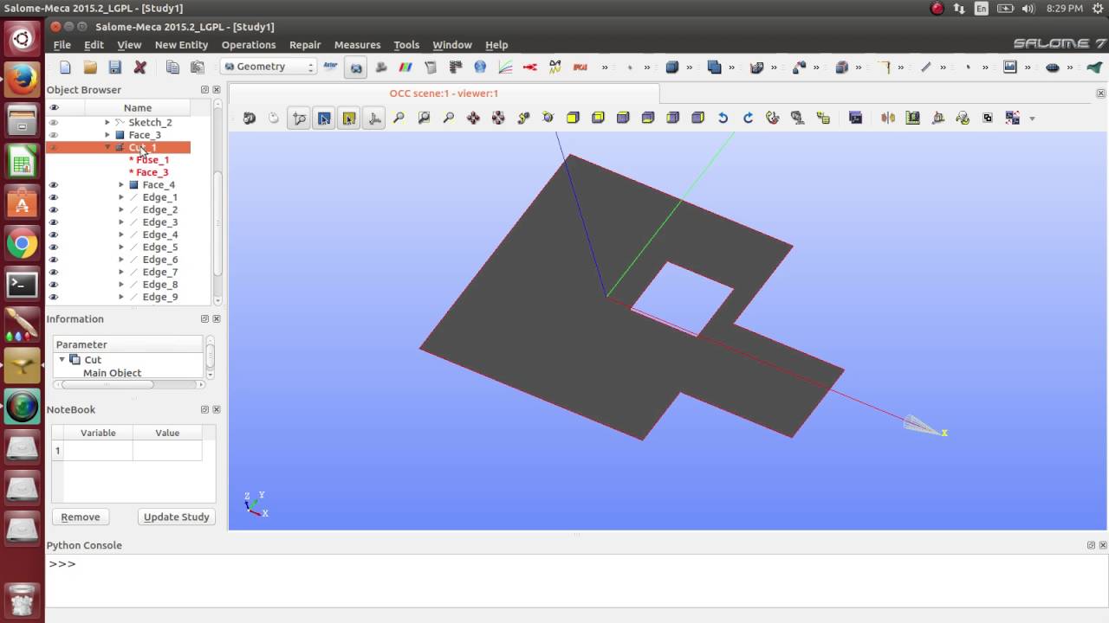
Task: Open the Repair menu
Action: (x=305, y=45)
